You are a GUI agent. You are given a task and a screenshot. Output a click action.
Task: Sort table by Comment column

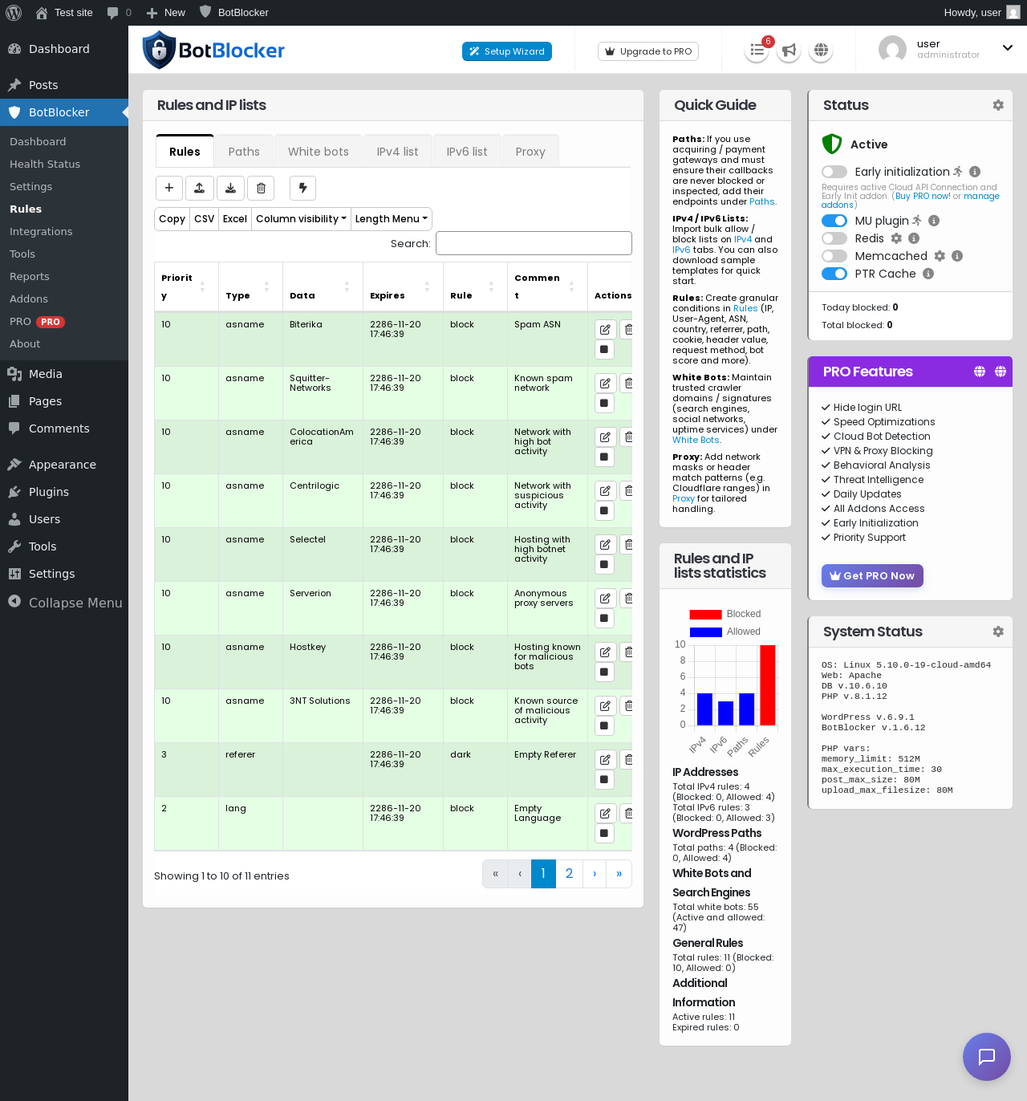tap(547, 286)
